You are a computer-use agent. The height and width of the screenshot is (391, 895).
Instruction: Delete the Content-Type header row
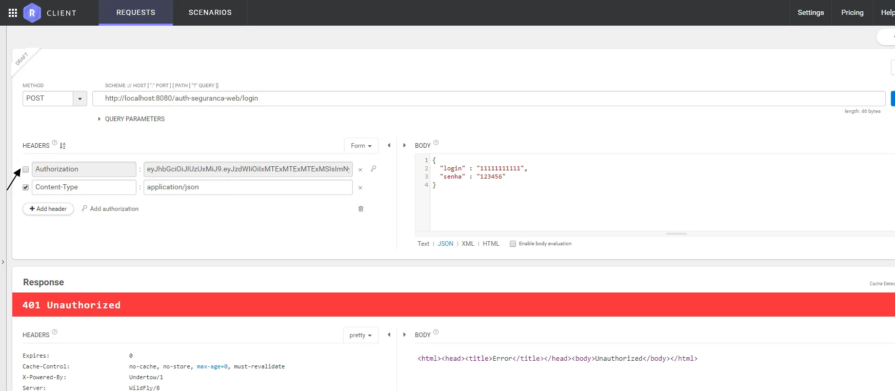tap(360, 188)
